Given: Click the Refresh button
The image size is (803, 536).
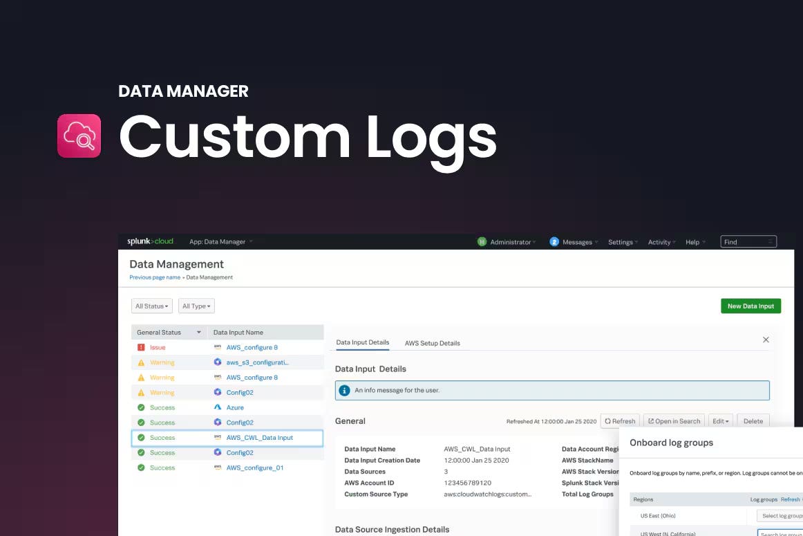Looking at the screenshot, I should [x=619, y=421].
